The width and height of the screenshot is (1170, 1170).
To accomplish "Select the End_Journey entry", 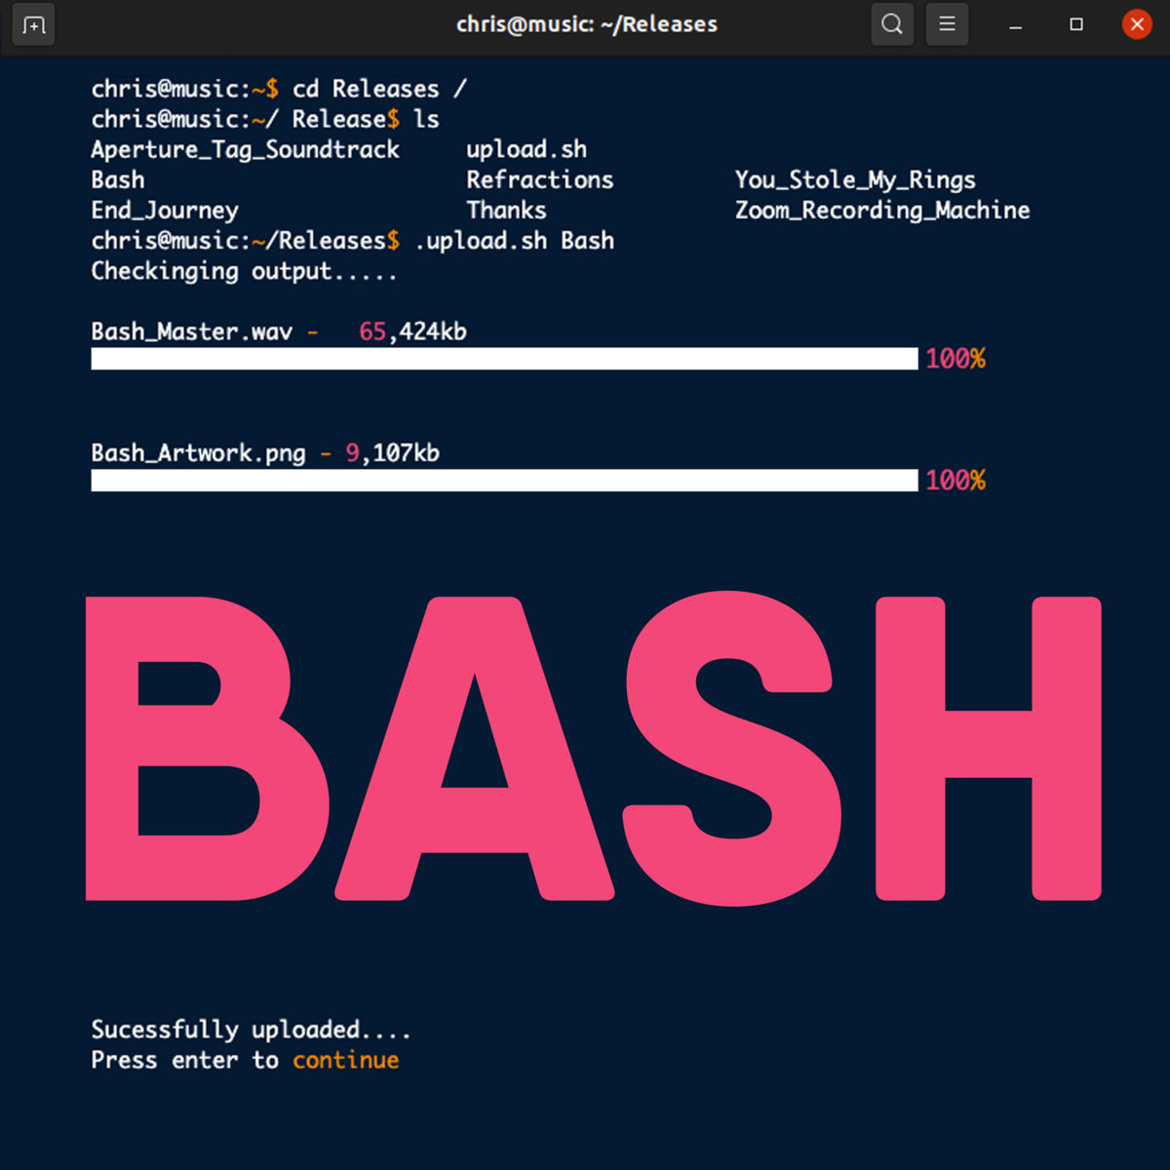I will tap(165, 211).
